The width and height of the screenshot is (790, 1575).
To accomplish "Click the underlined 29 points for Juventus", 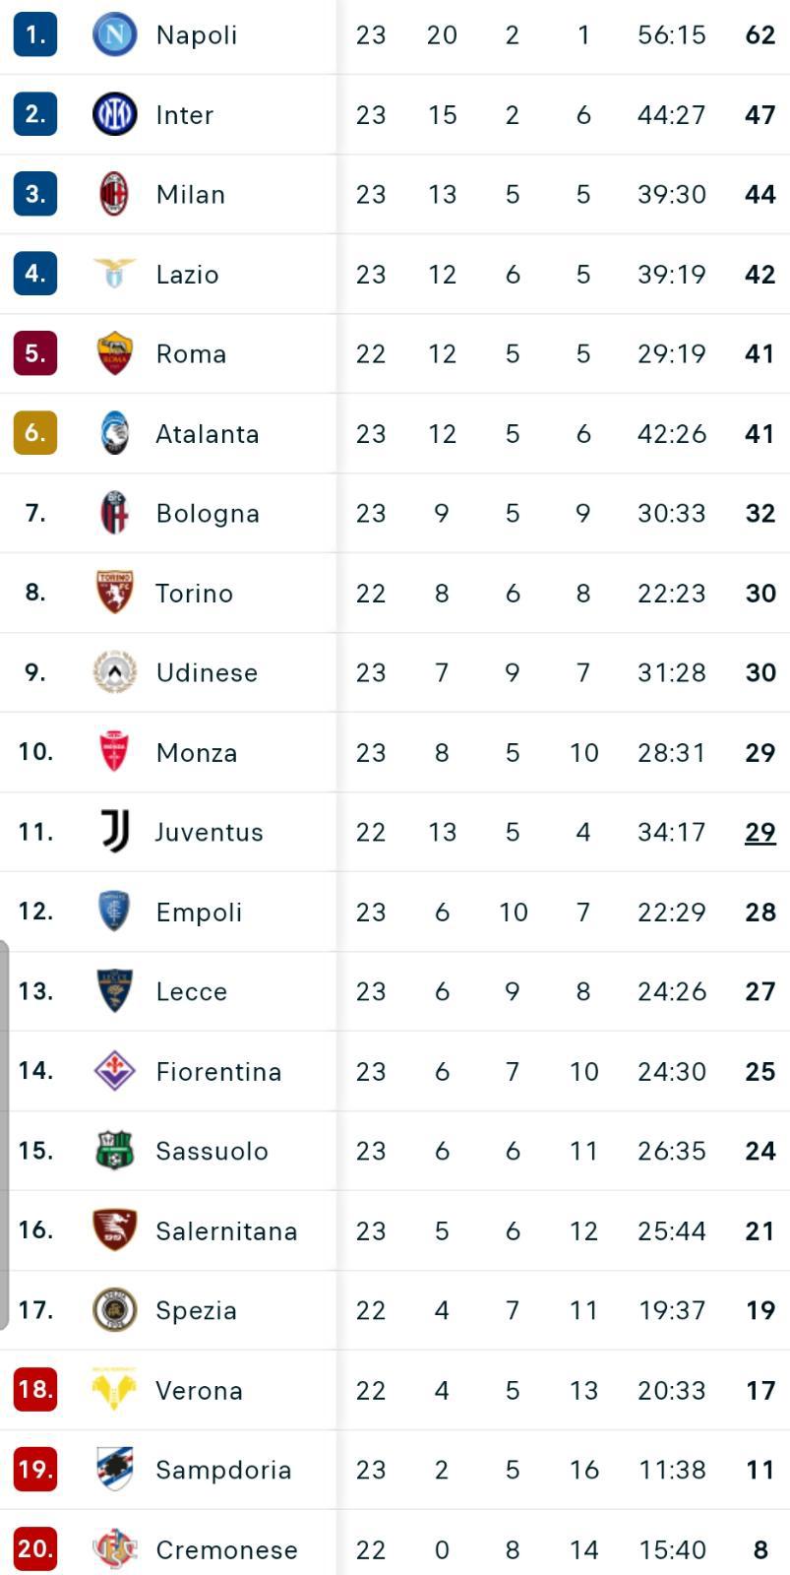I will click(x=760, y=833).
